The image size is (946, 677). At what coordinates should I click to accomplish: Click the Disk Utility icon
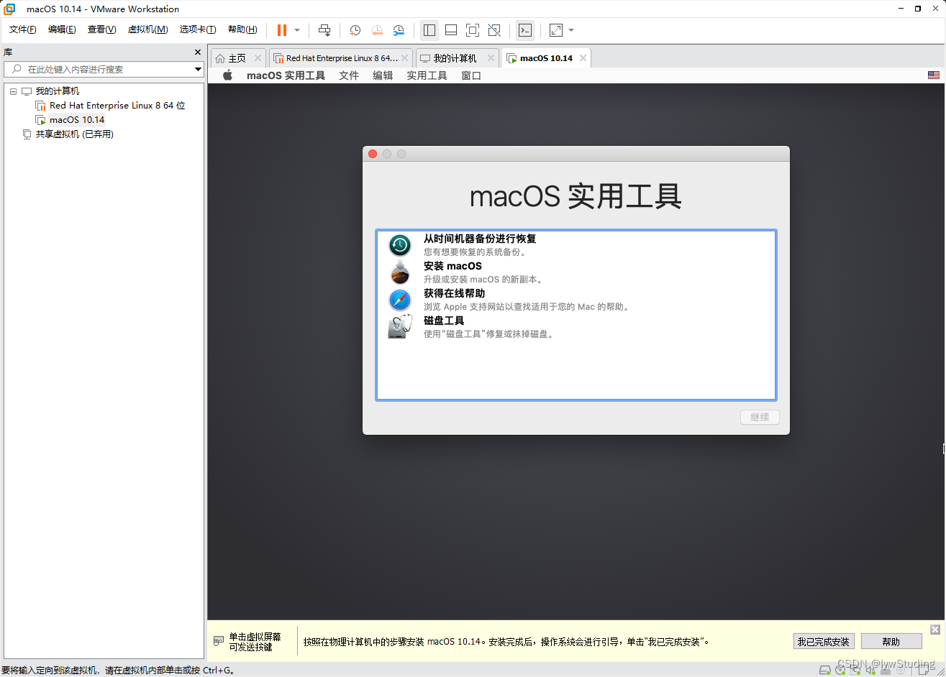pyautogui.click(x=400, y=327)
